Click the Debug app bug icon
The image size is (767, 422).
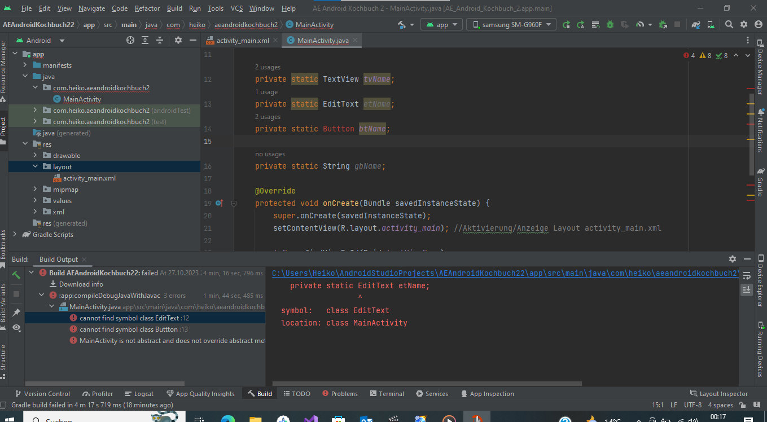click(x=610, y=25)
